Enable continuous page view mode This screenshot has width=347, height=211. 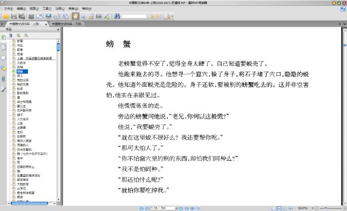pyautogui.click(x=279, y=208)
